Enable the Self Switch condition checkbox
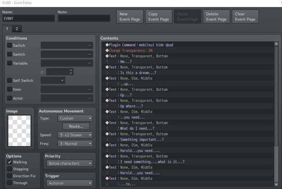 [9, 80]
